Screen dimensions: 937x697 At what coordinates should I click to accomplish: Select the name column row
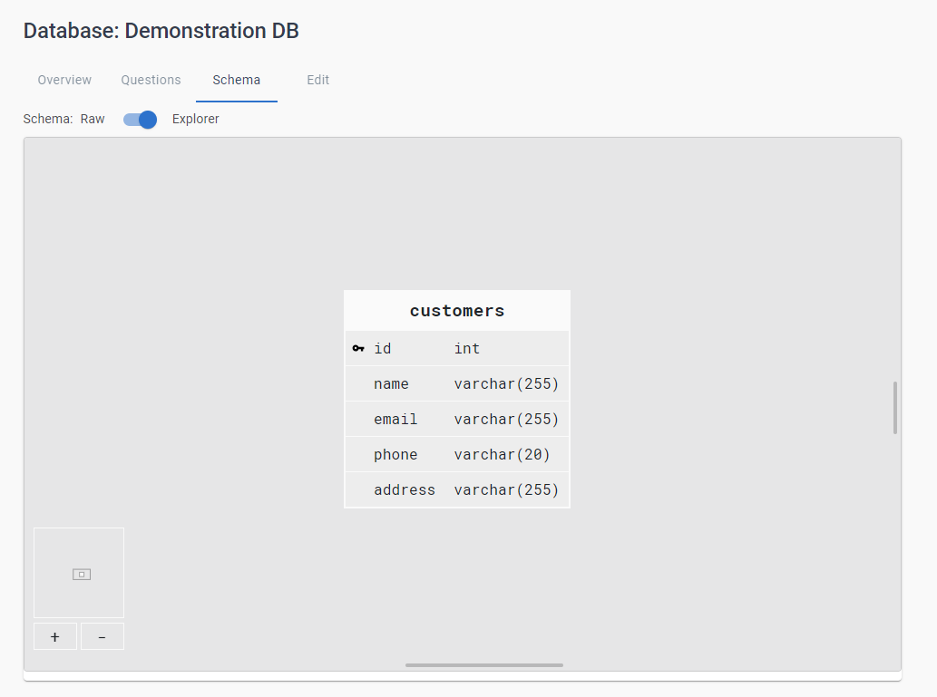click(x=457, y=384)
